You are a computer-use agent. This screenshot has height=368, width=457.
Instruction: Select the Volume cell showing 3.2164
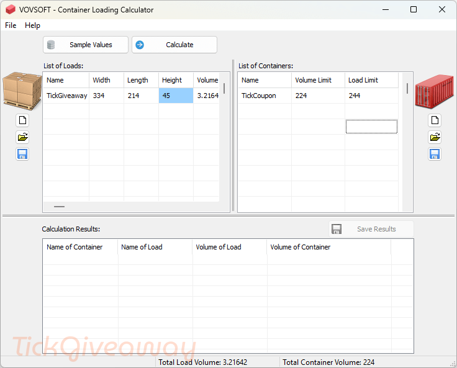coord(206,96)
